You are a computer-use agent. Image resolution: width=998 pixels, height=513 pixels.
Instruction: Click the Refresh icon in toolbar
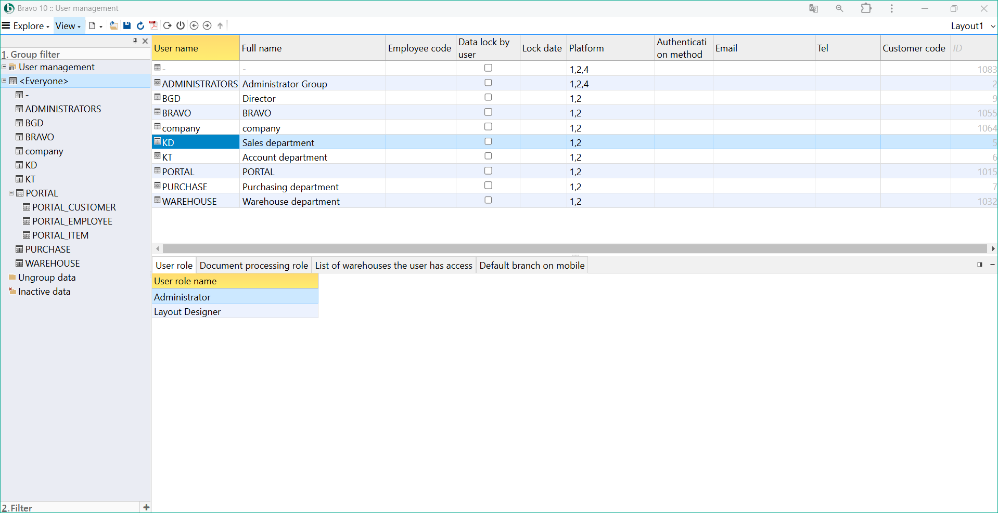(x=140, y=25)
